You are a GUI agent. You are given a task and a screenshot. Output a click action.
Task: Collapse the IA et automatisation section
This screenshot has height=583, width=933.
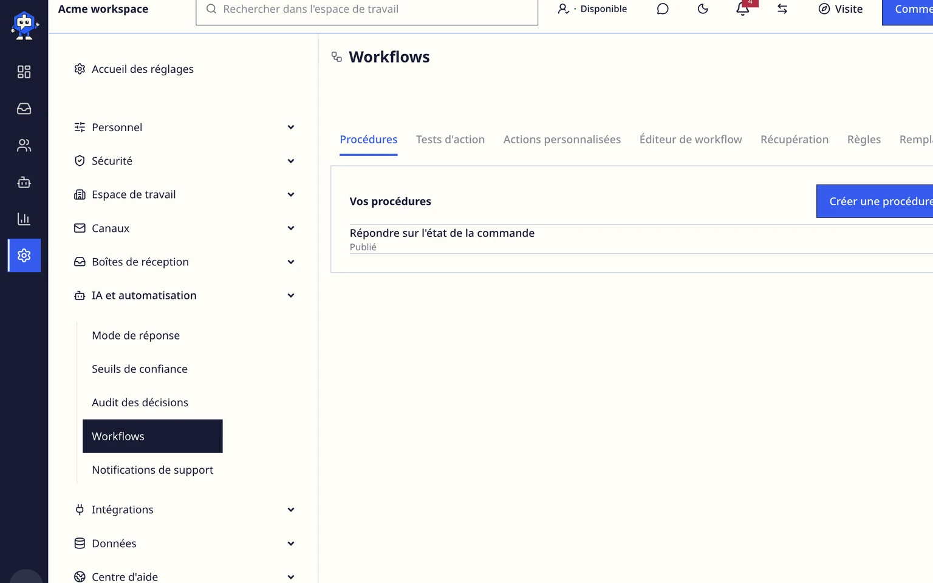pyautogui.click(x=185, y=296)
